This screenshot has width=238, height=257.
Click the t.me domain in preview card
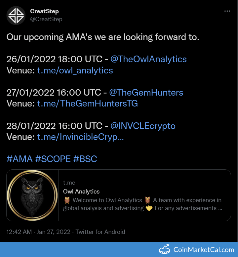click(69, 183)
